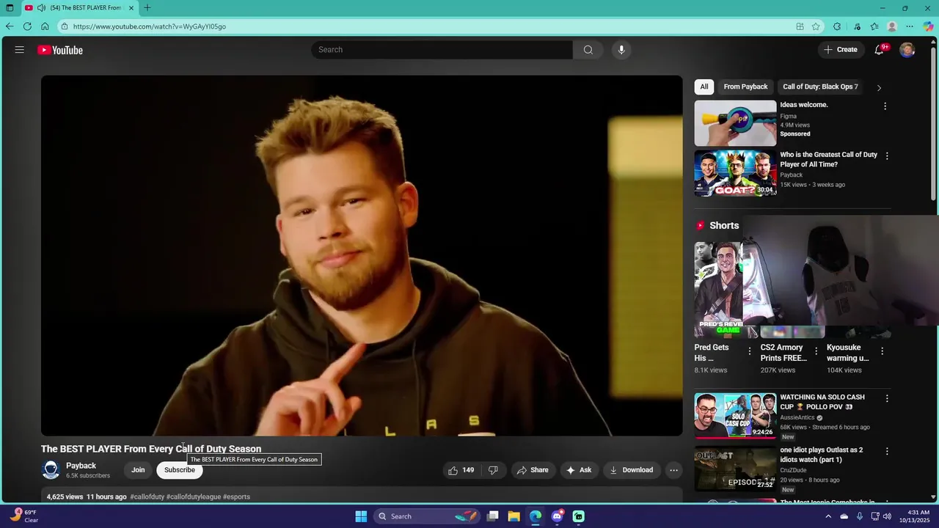Click the browser address bar URL
The width and height of the screenshot is (939, 528).
[x=150, y=26]
